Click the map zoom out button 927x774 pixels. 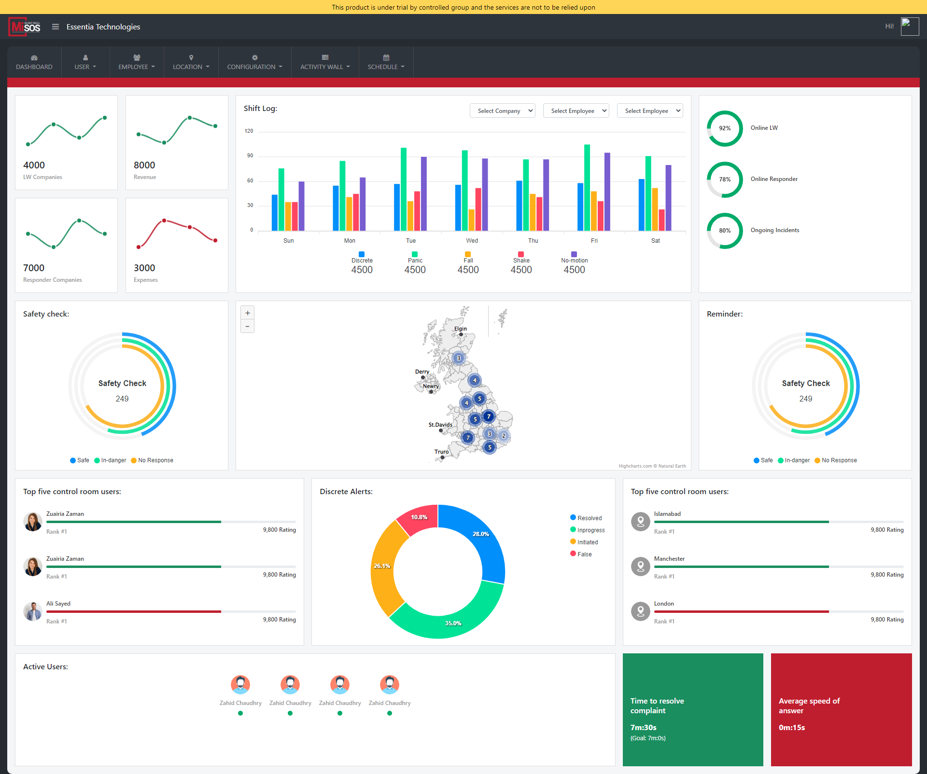[x=248, y=327]
